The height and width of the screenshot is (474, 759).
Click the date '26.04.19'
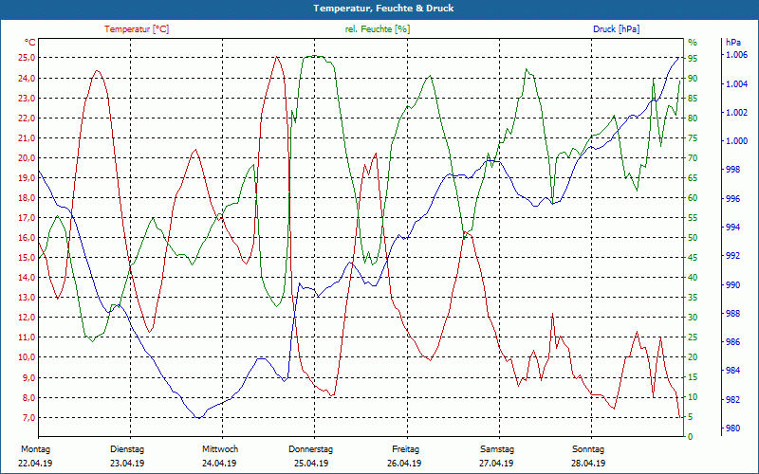tap(404, 464)
